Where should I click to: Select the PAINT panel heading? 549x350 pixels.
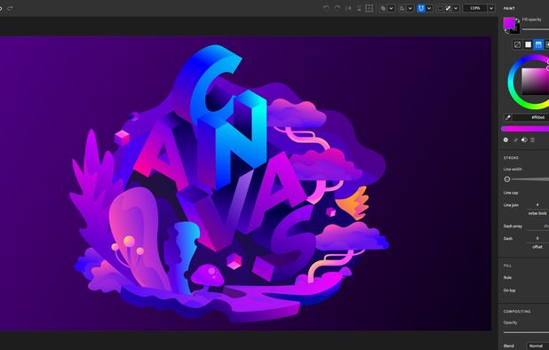point(509,8)
